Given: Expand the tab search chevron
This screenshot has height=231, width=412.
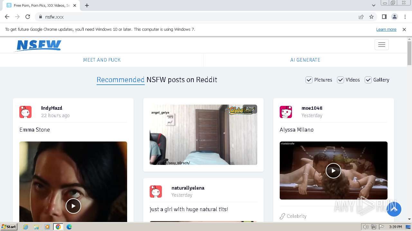Looking at the screenshot, I should 374,5.
